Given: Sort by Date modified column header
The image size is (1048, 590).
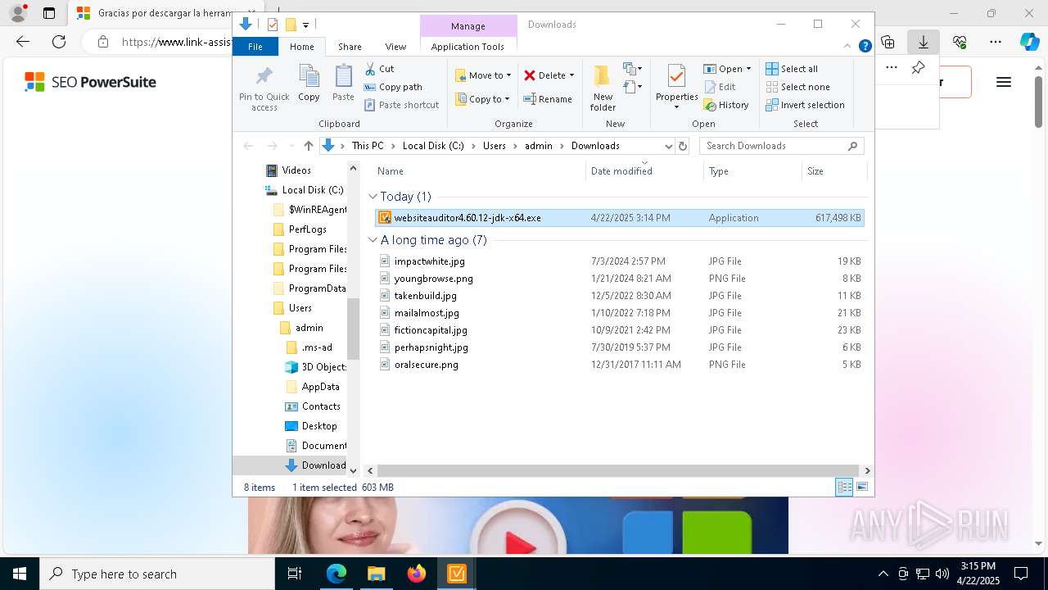Looking at the screenshot, I should tap(644, 171).
